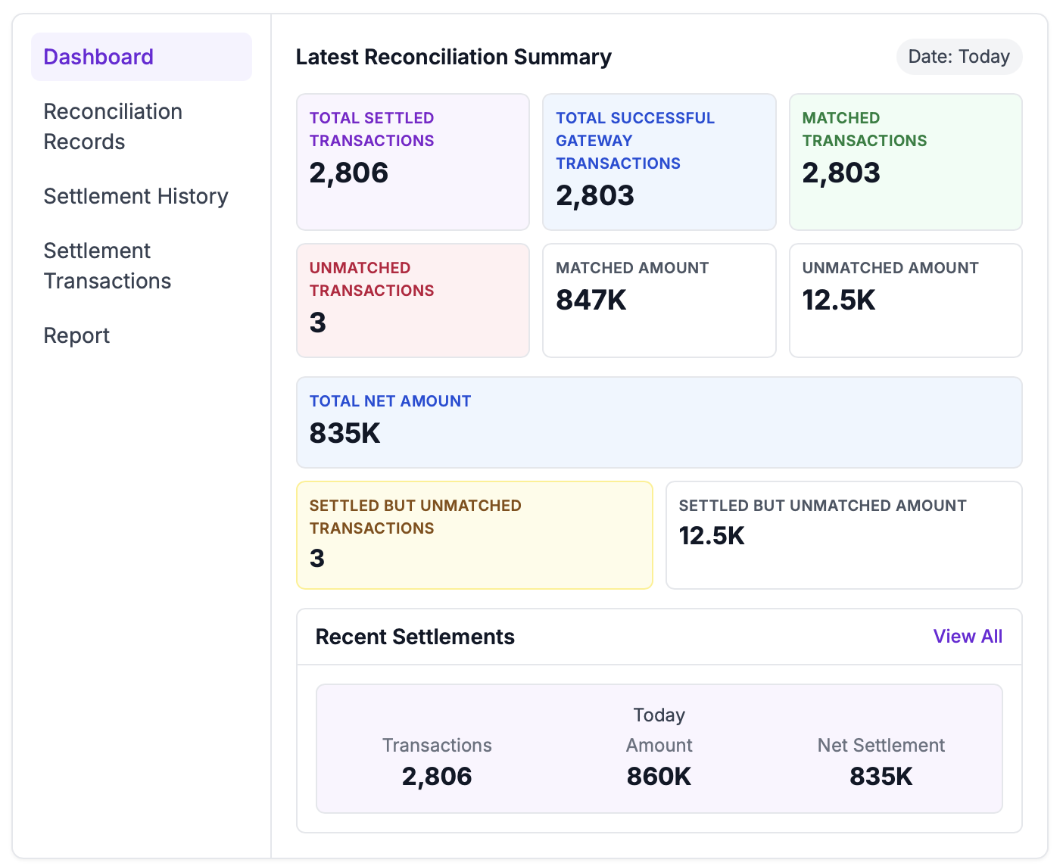The width and height of the screenshot is (1063, 866).
Task: Click the Net Settlement value 835K
Action: (880, 775)
